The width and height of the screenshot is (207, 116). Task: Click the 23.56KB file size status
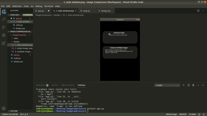192,114
